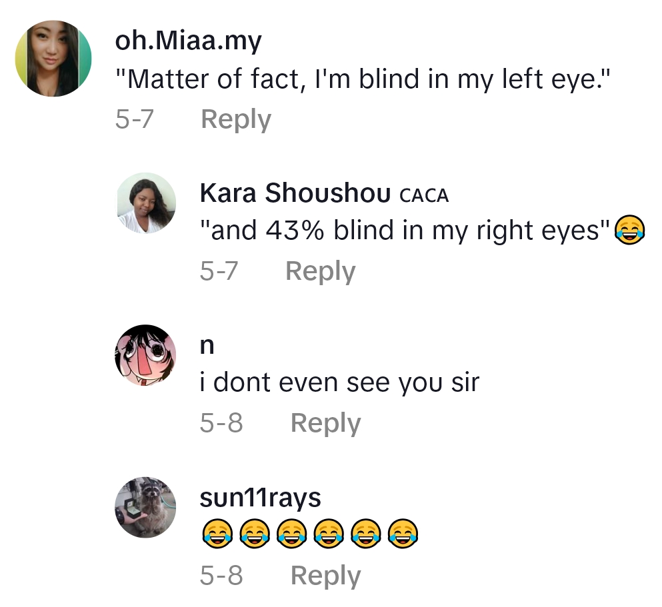662x607 pixels.
Task: Tap the laughing emoji after "right eyes"
Action: pos(629,231)
